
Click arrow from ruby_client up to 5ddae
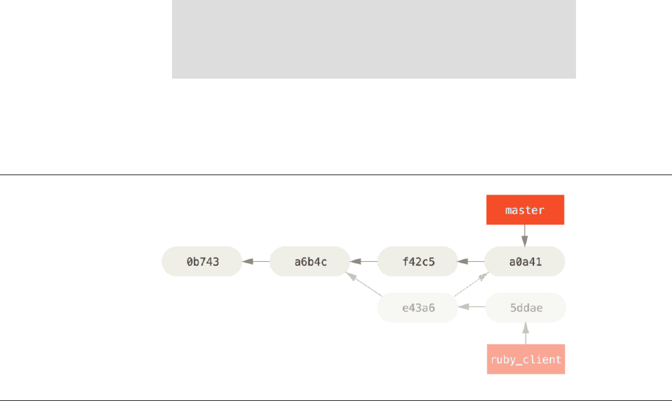click(525, 333)
